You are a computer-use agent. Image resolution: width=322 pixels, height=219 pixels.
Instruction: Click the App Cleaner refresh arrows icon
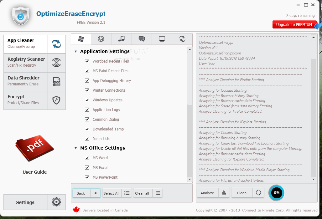(56, 44)
